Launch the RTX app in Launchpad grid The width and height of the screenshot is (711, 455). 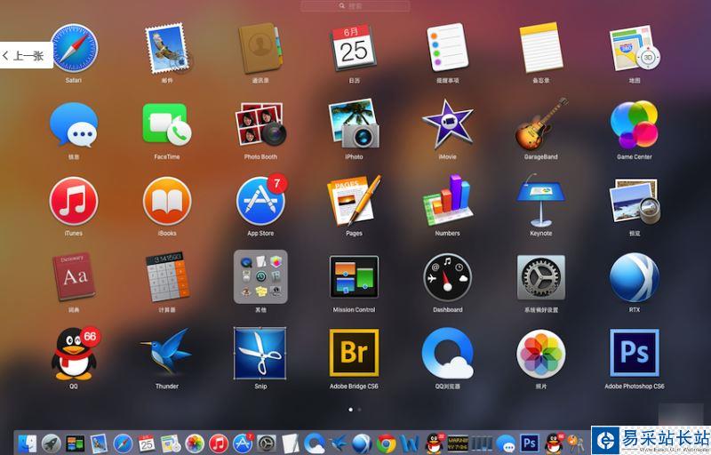click(x=635, y=277)
